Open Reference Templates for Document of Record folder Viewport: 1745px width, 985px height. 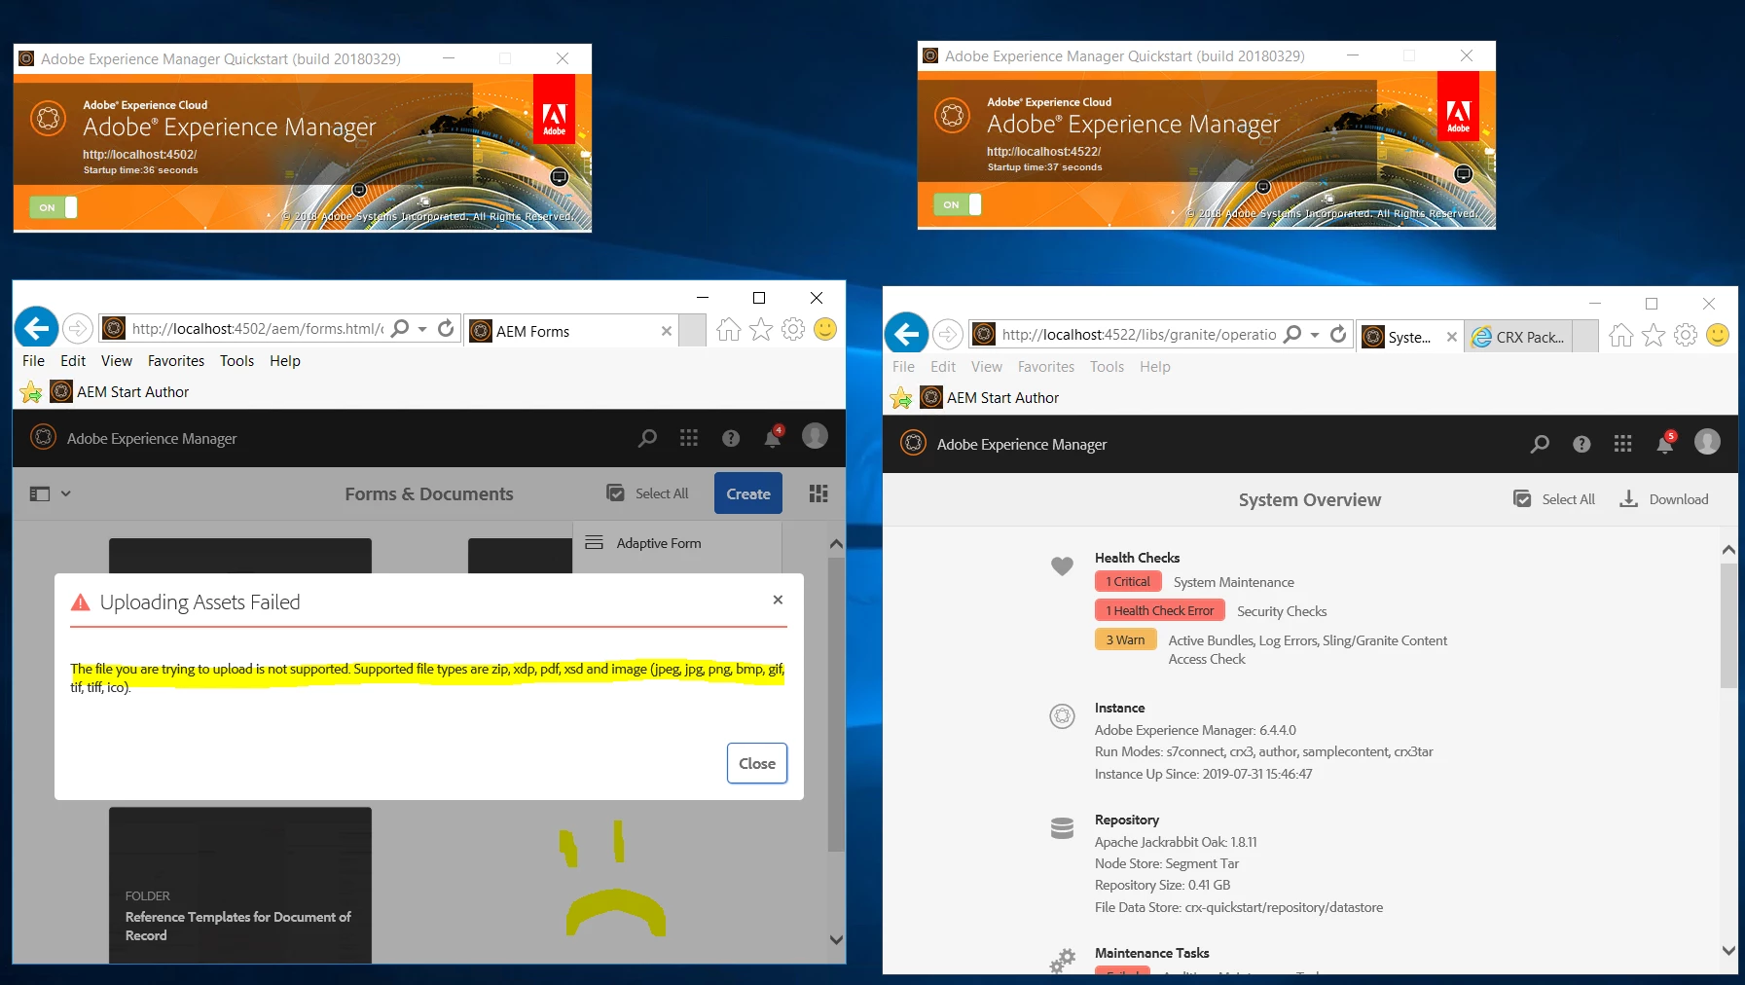pos(239,886)
